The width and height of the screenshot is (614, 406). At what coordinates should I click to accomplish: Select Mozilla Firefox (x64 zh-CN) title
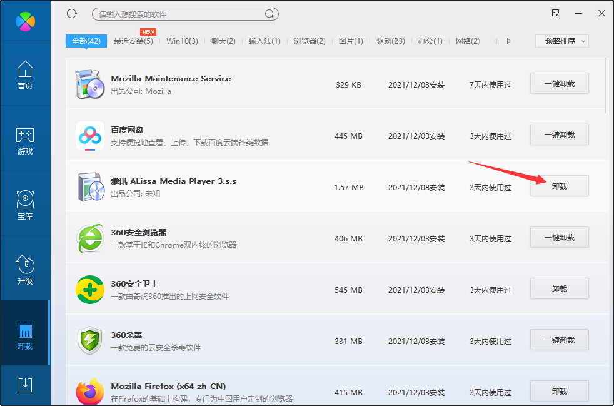pyautogui.click(x=168, y=387)
